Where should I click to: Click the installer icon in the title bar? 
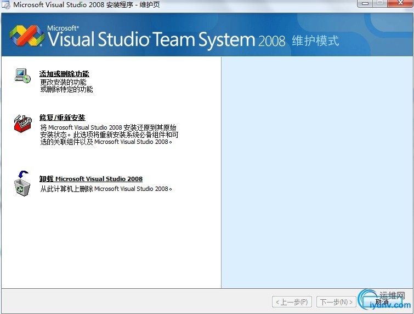pos(5,5)
